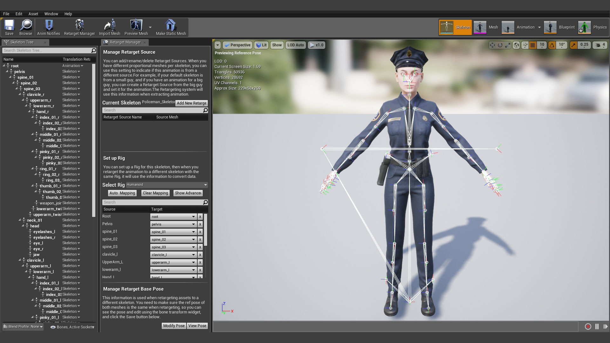Viewport: 610px width, 343px height.
Task: Click Add New Retarget Source button
Action: (x=192, y=103)
